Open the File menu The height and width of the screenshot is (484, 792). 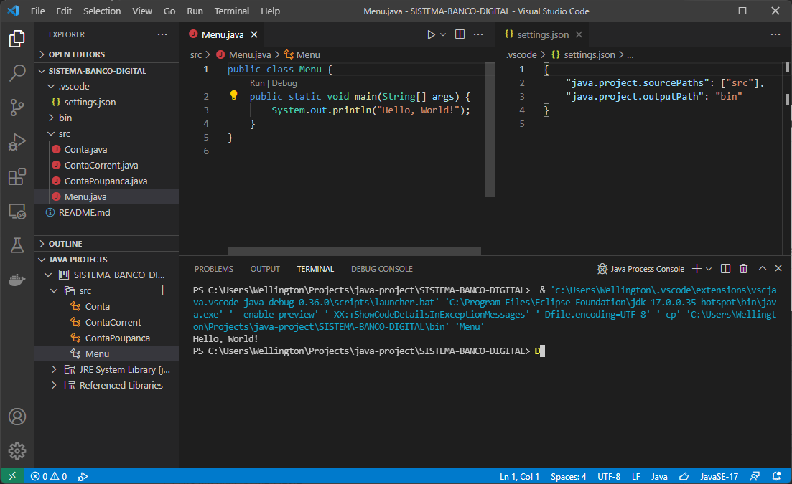38,11
